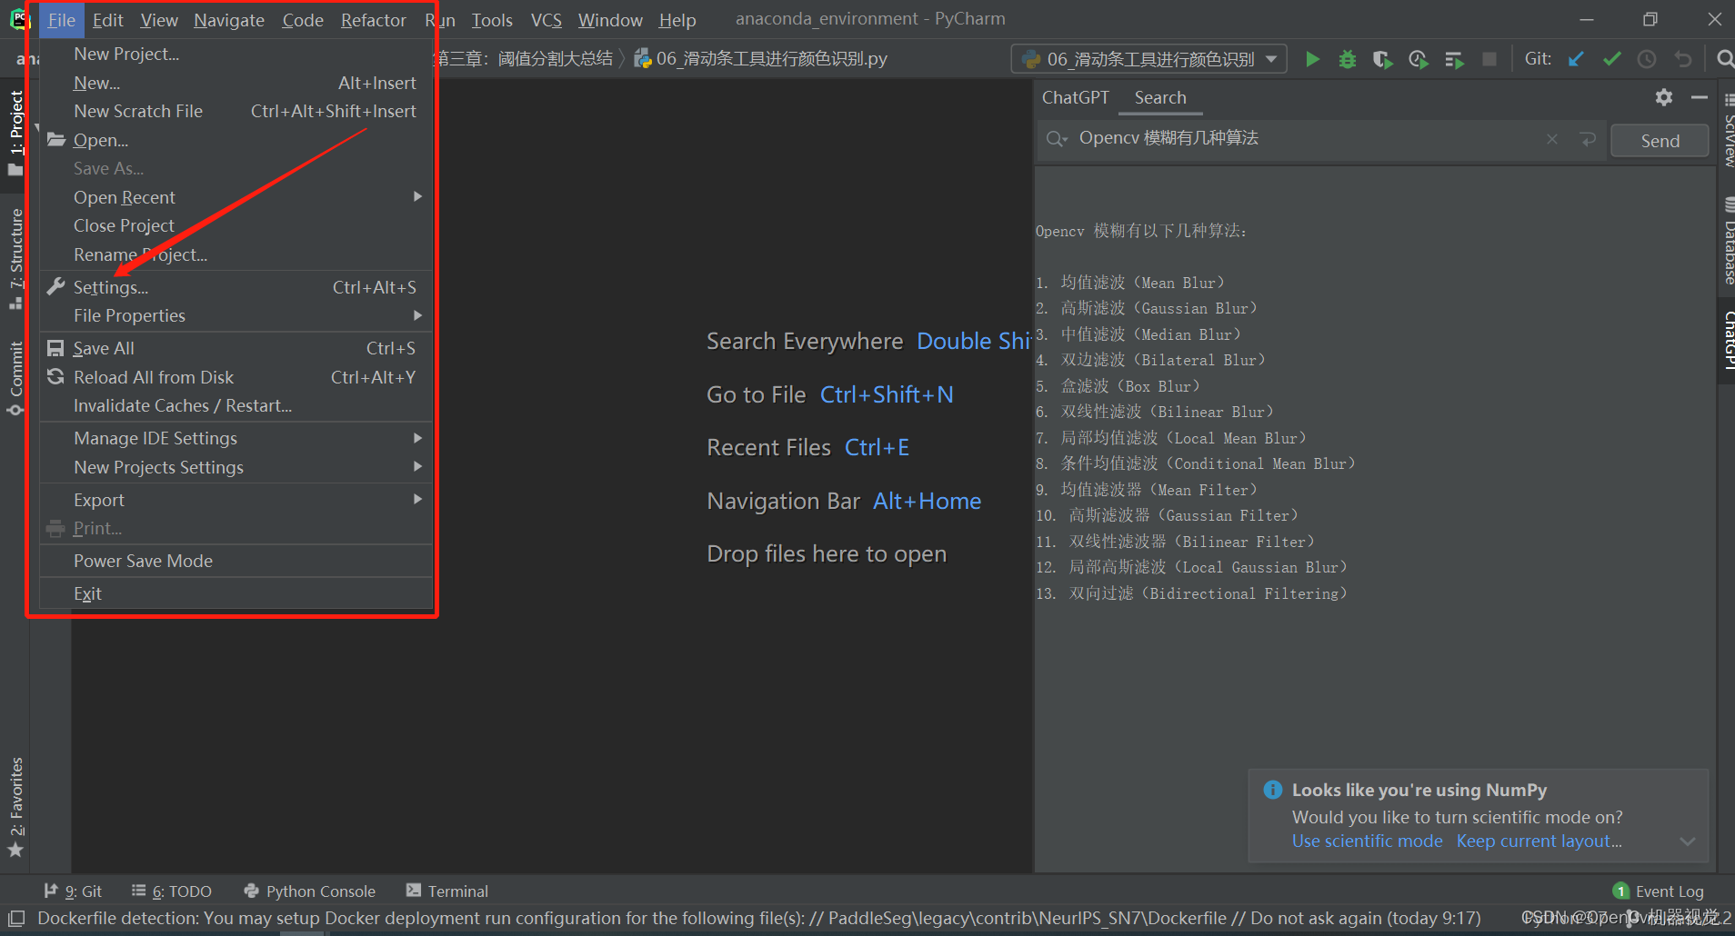Expand Open Recent submenu
This screenshot has width=1735, height=936.
coord(236,197)
